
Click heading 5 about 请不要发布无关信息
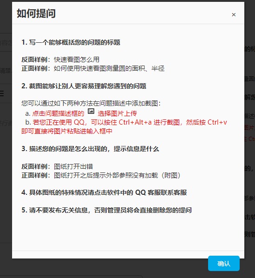point(107,210)
